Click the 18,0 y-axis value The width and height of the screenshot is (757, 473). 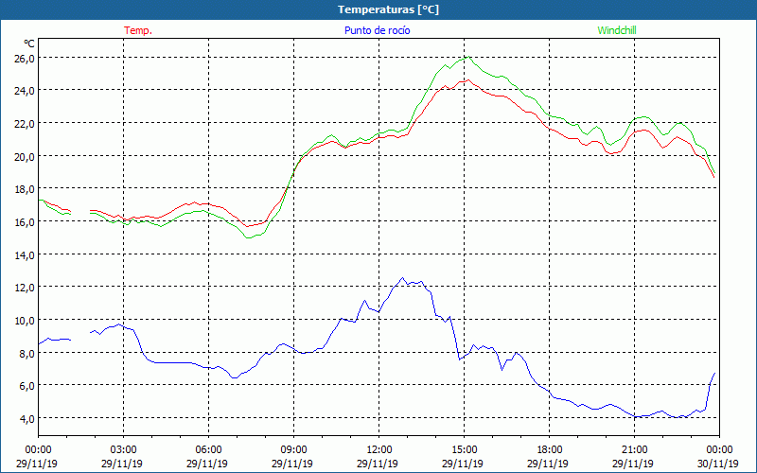[26, 189]
